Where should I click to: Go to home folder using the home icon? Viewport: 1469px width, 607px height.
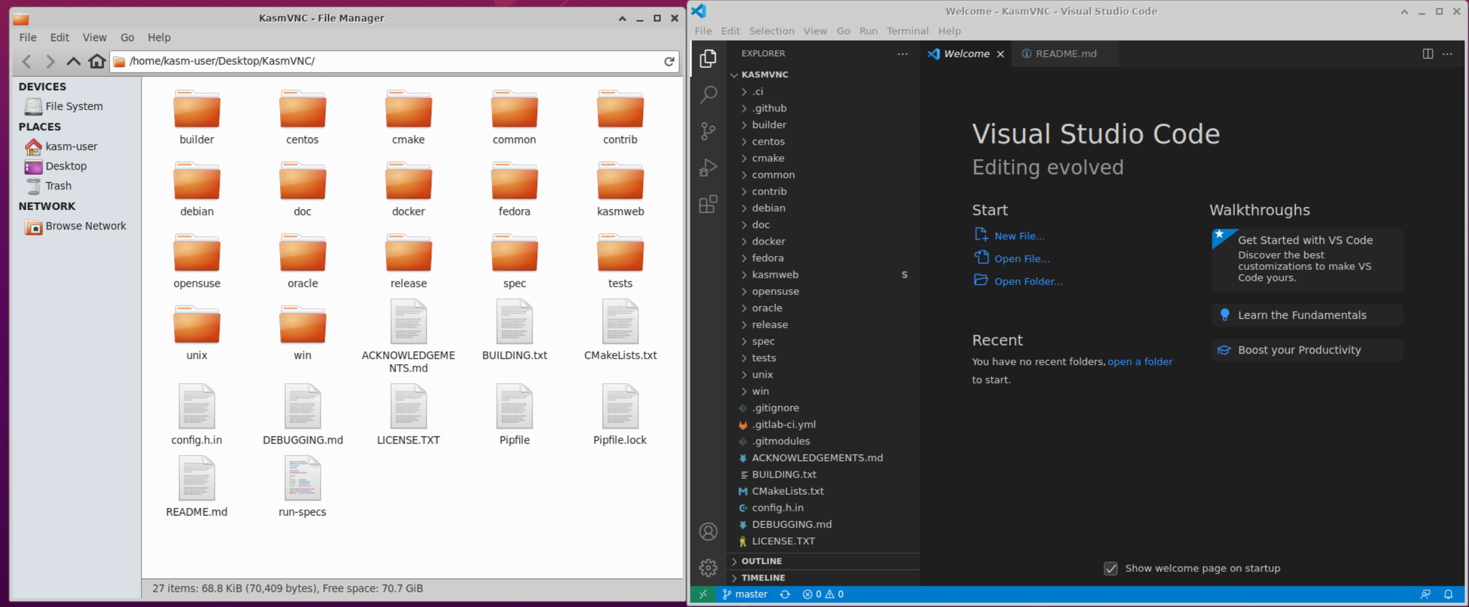97,61
